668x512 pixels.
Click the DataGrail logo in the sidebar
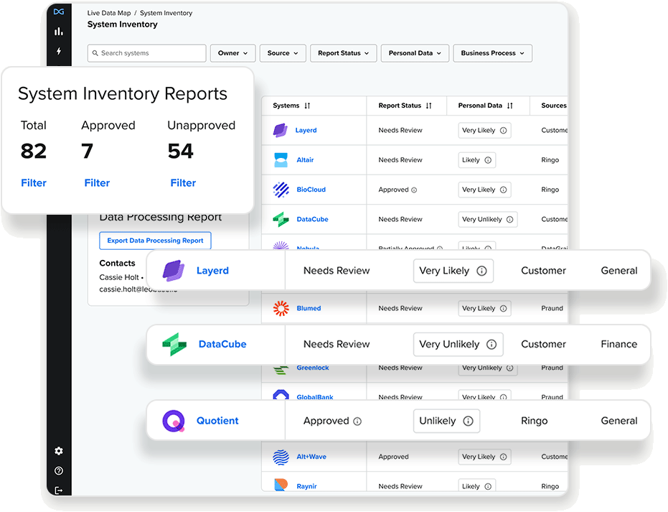59,11
